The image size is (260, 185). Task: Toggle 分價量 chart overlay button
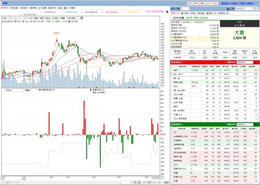(62, 18)
